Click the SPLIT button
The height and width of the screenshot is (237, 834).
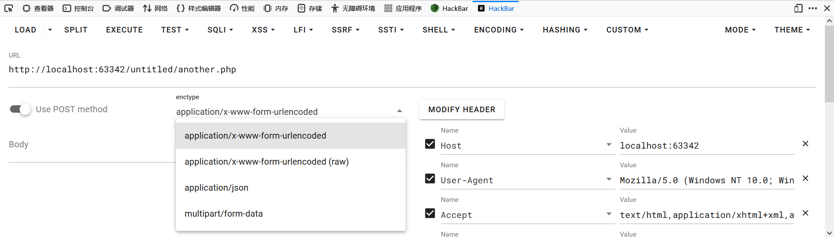click(76, 30)
